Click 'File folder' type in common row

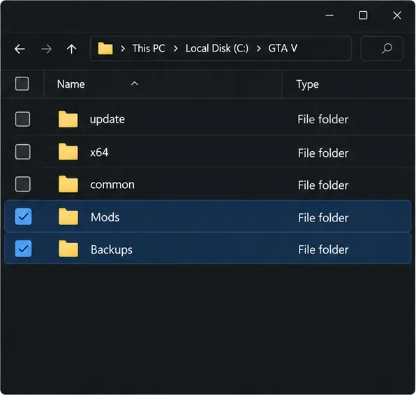click(323, 185)
